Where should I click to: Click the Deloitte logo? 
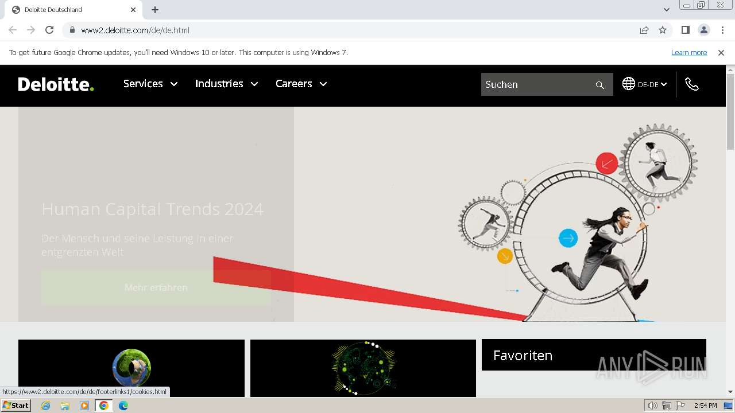[56, 84]
